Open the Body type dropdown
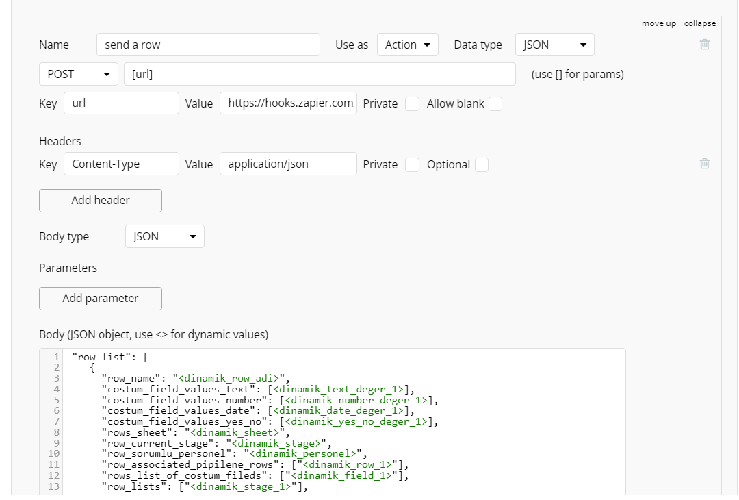This screenshot has height=500, width=739. click(x=164, y=236)
